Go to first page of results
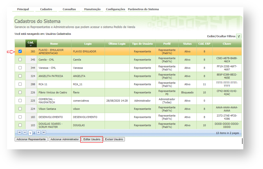The height and width of the screenshot is (169, 263). pos(19,133)
